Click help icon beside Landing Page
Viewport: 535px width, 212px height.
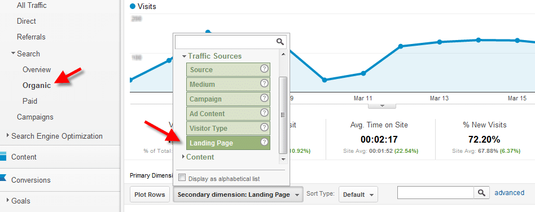(x=264, y=142)
